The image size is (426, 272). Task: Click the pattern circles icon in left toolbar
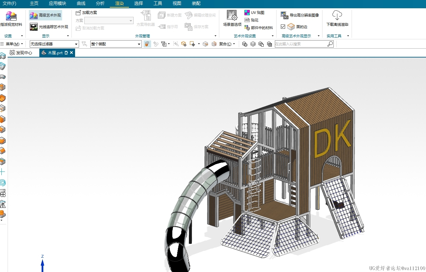point(3,193)
